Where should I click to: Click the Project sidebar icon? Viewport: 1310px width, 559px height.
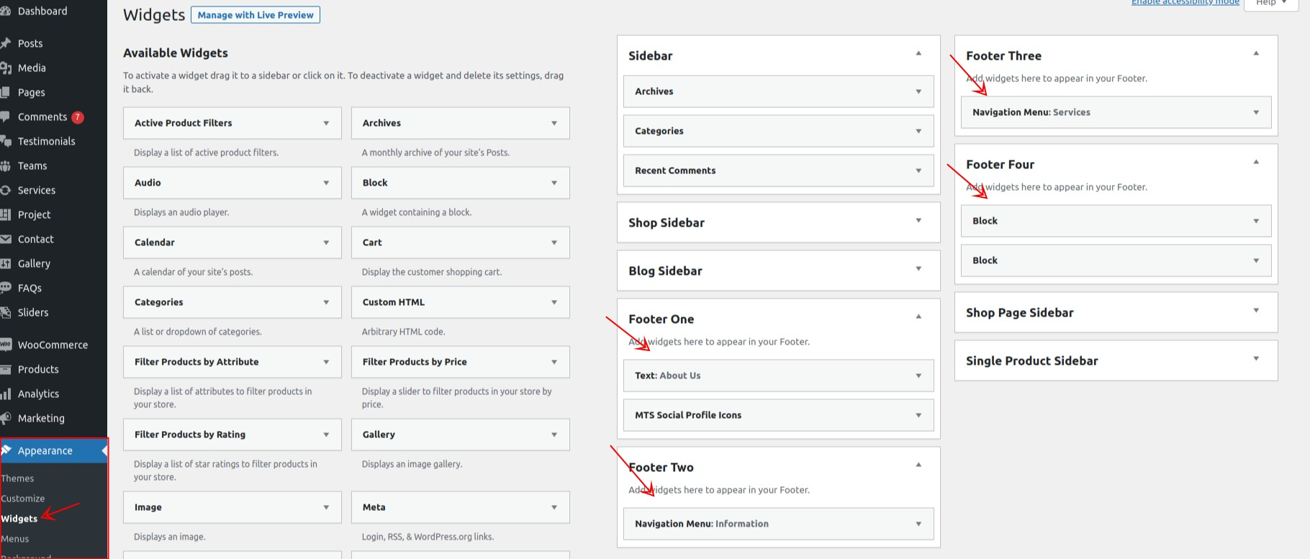click(6, 214)
